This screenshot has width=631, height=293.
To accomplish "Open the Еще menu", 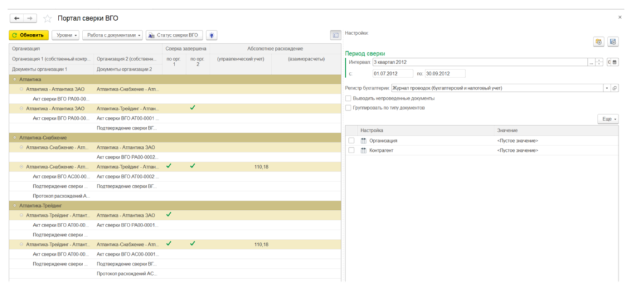I will click(608, 119).
